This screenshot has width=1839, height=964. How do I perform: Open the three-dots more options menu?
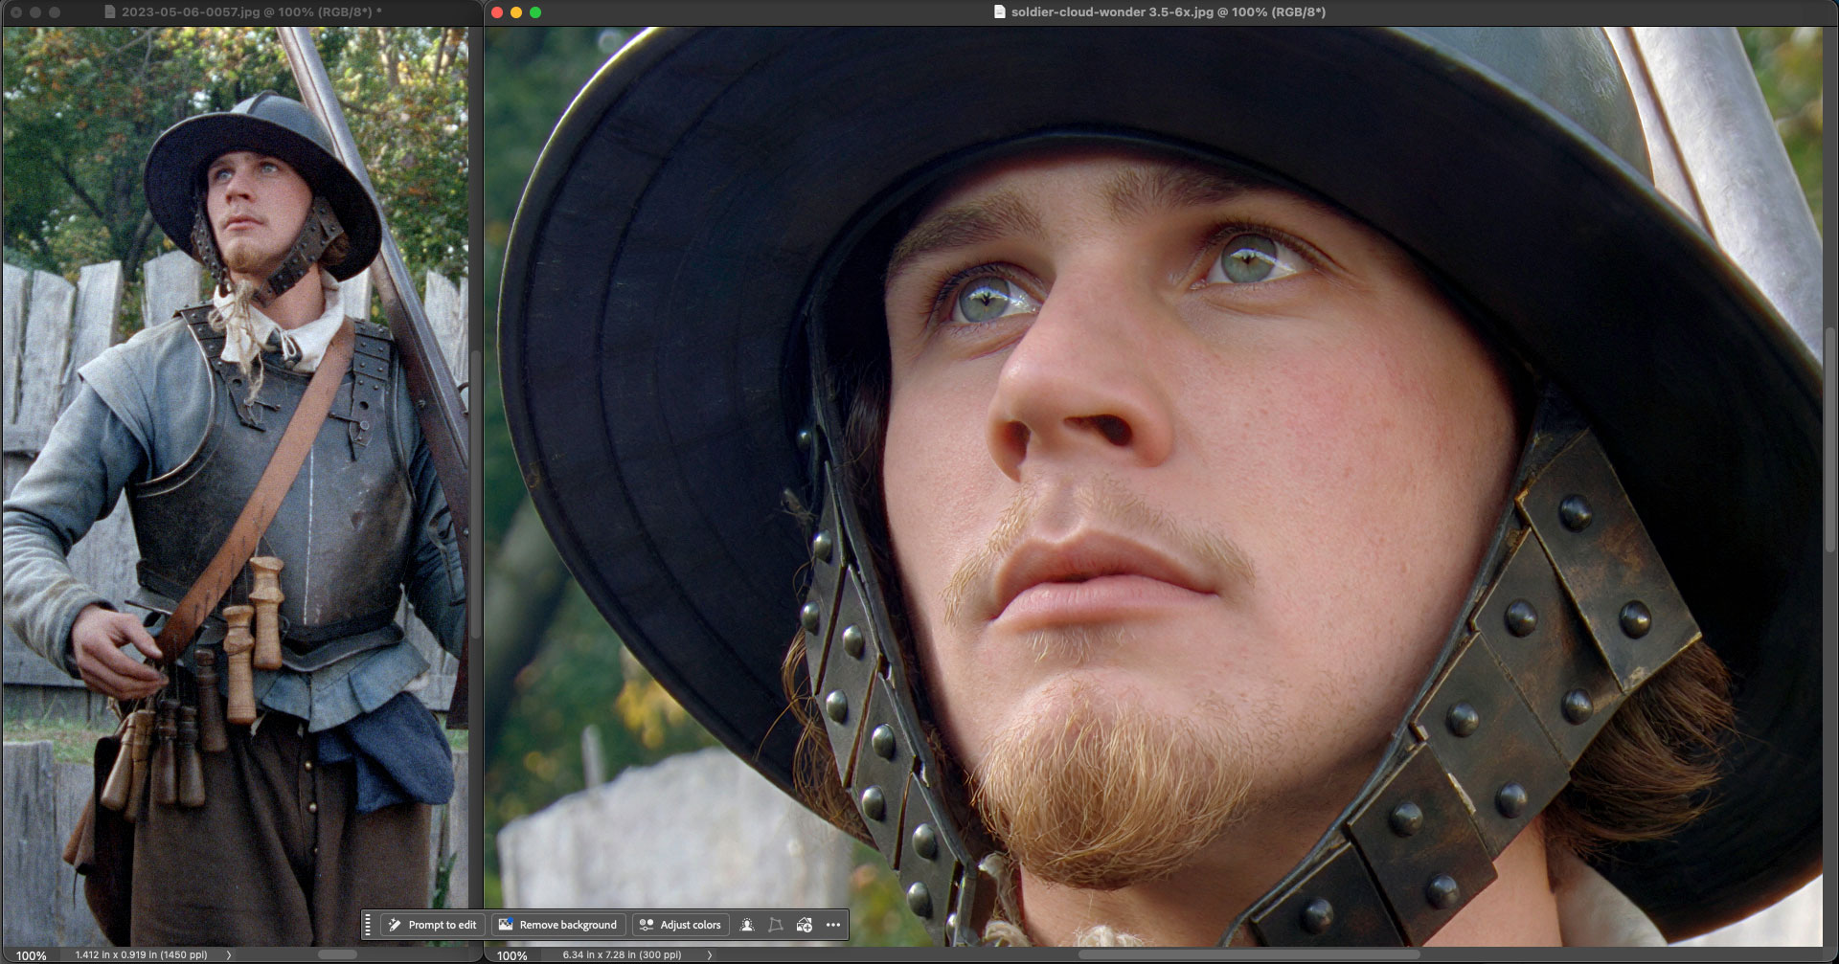tap(833, 925)
